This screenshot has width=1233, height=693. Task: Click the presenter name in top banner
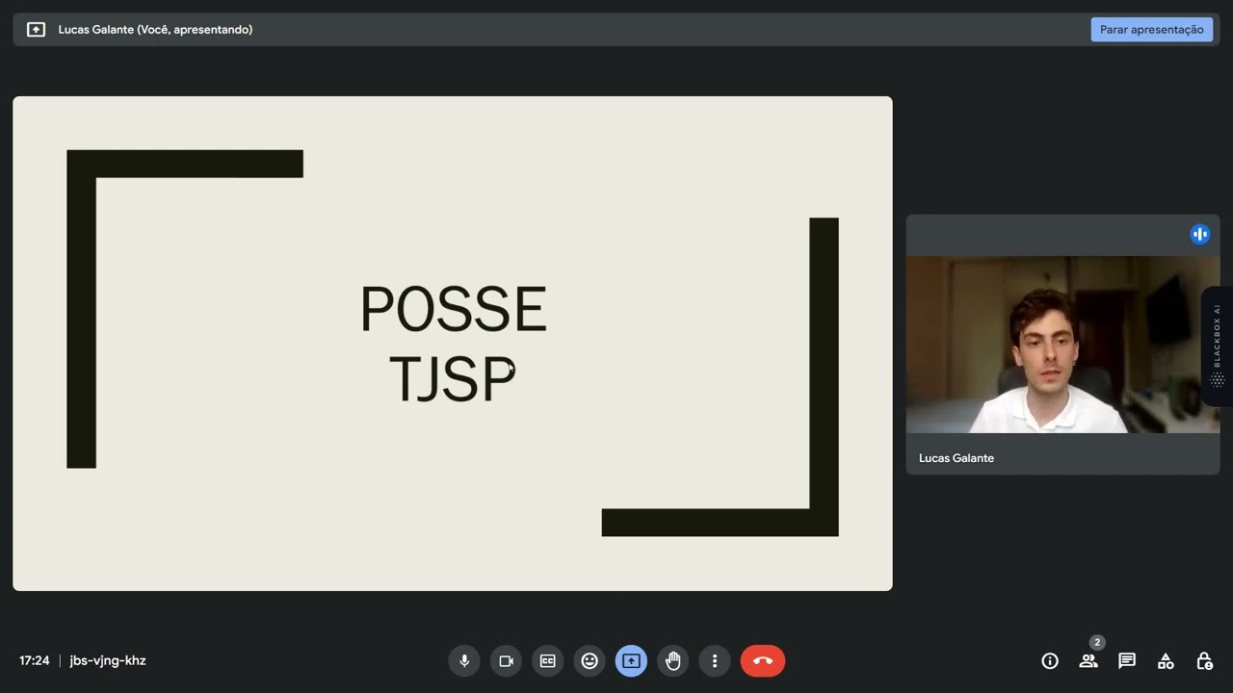pyautogui.click(x=155, y=30)
